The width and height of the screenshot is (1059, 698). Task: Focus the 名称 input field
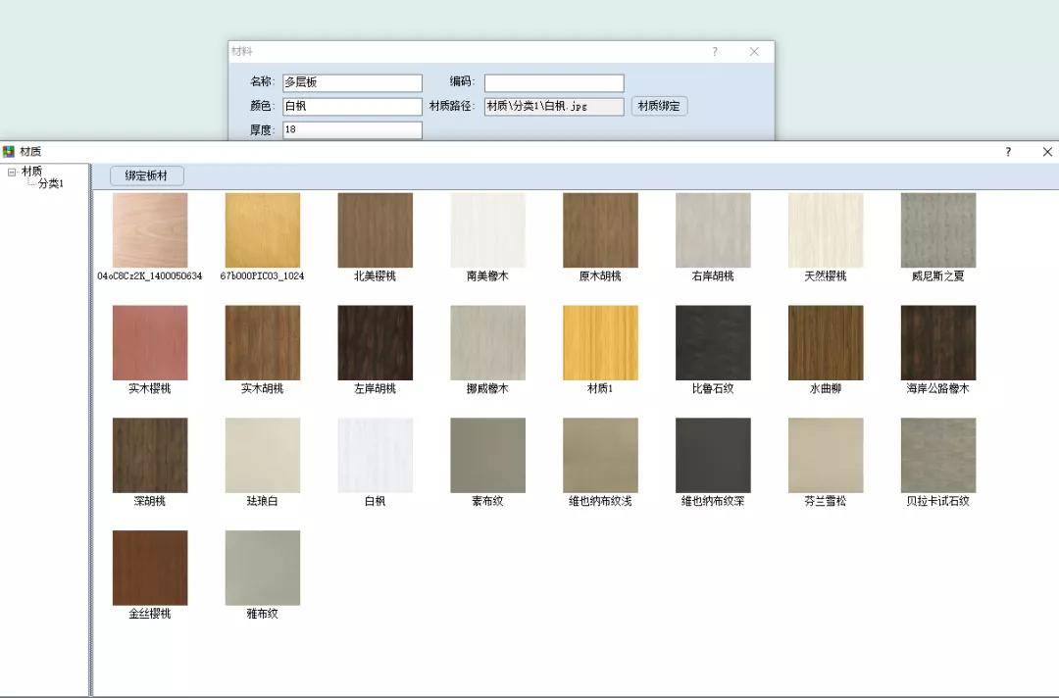(x=353, y=82)
